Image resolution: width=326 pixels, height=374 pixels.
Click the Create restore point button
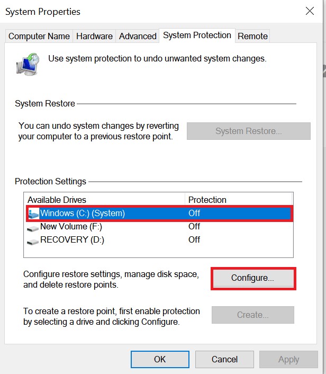[252, 315]
